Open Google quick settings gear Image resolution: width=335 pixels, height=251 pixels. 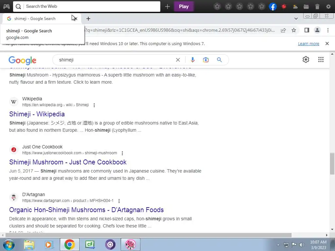click(x=306, y=59)
